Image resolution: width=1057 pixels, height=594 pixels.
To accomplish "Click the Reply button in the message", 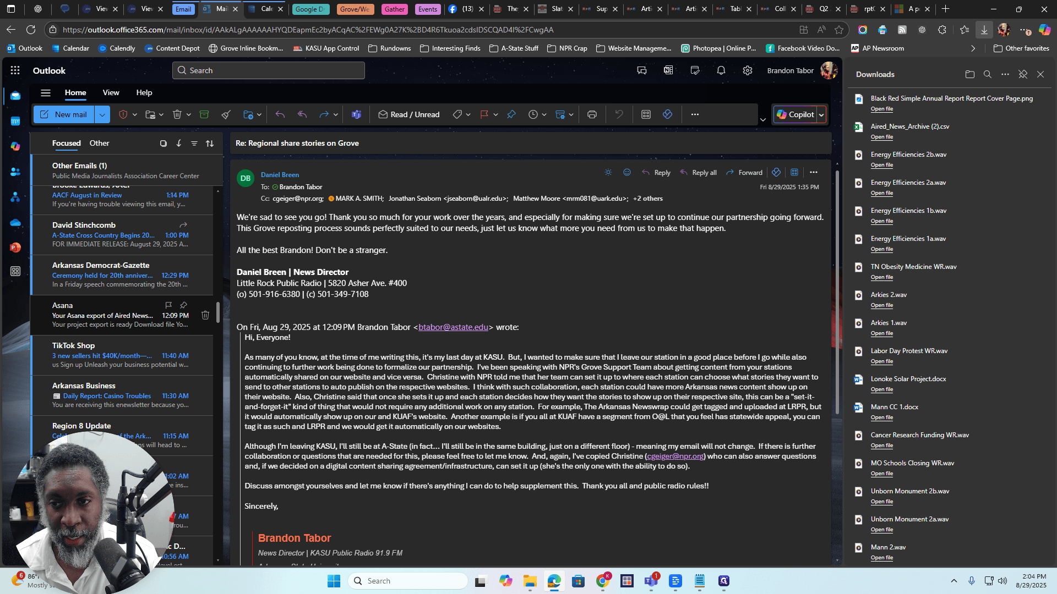I will 656,172.
